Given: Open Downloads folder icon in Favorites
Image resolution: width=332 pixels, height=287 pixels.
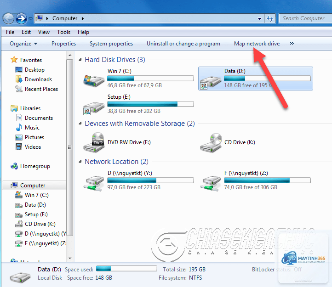Looking at the screenshot, I should click(19, 79).
